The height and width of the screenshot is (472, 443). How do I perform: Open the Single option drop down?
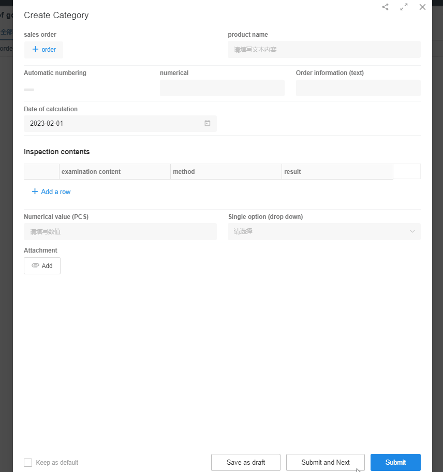coord(324,231)
